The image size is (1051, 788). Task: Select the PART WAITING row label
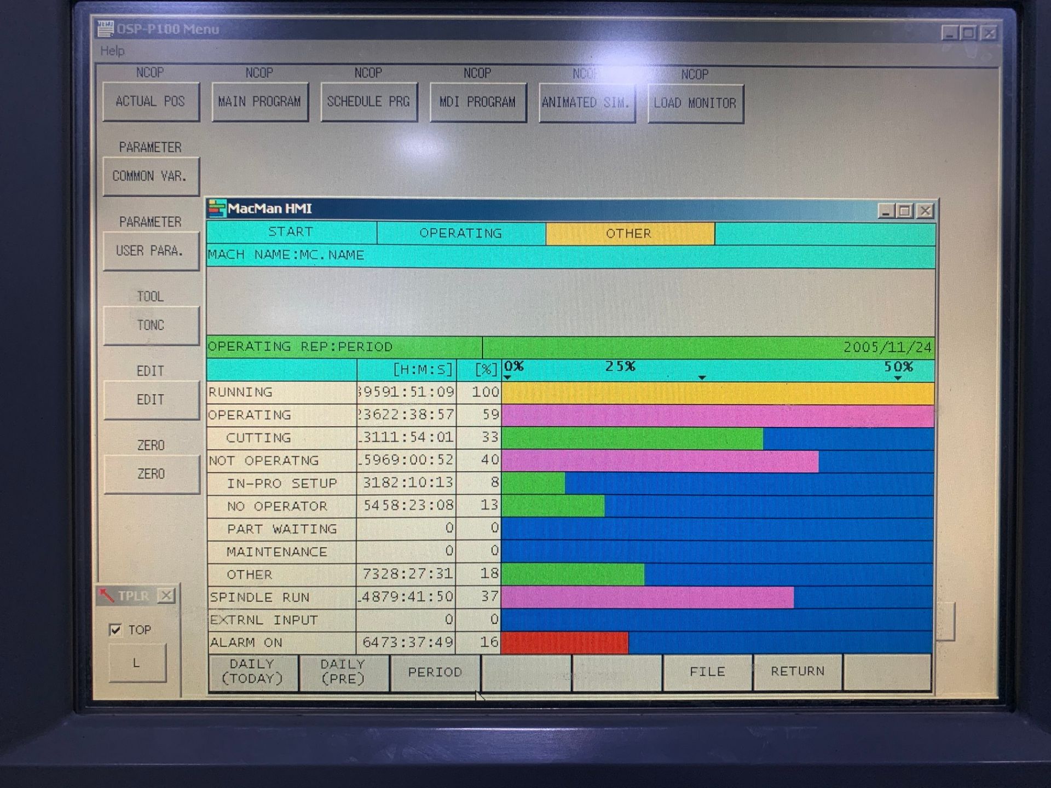(282, 529)
